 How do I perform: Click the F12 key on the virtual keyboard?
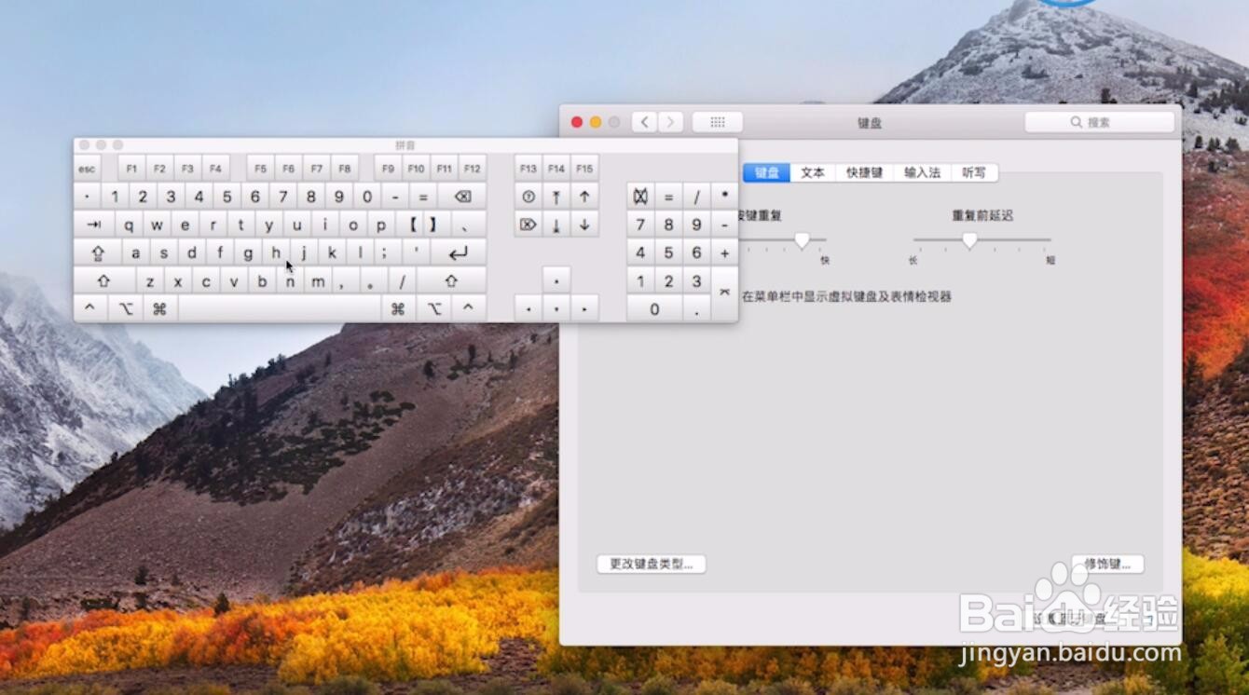click(x=473, y=169)
